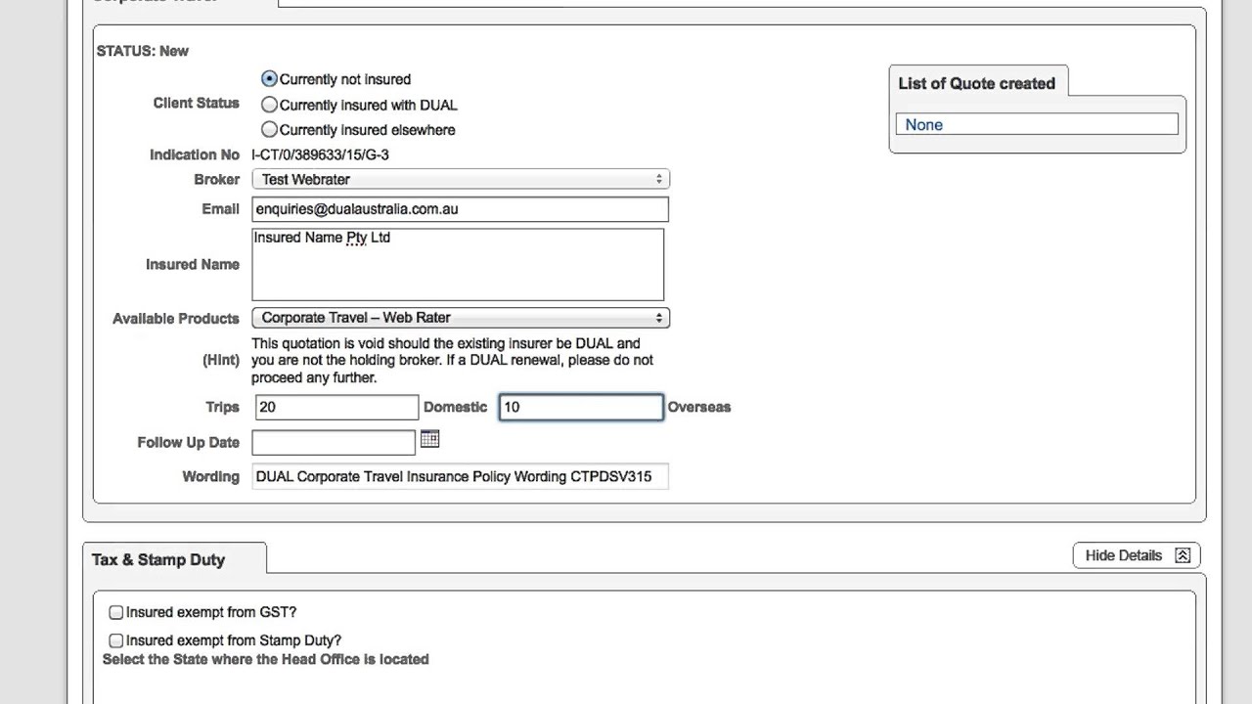Tick Insured exempt from GST checkbox
1252x704 pixels.
pos(116,612)
